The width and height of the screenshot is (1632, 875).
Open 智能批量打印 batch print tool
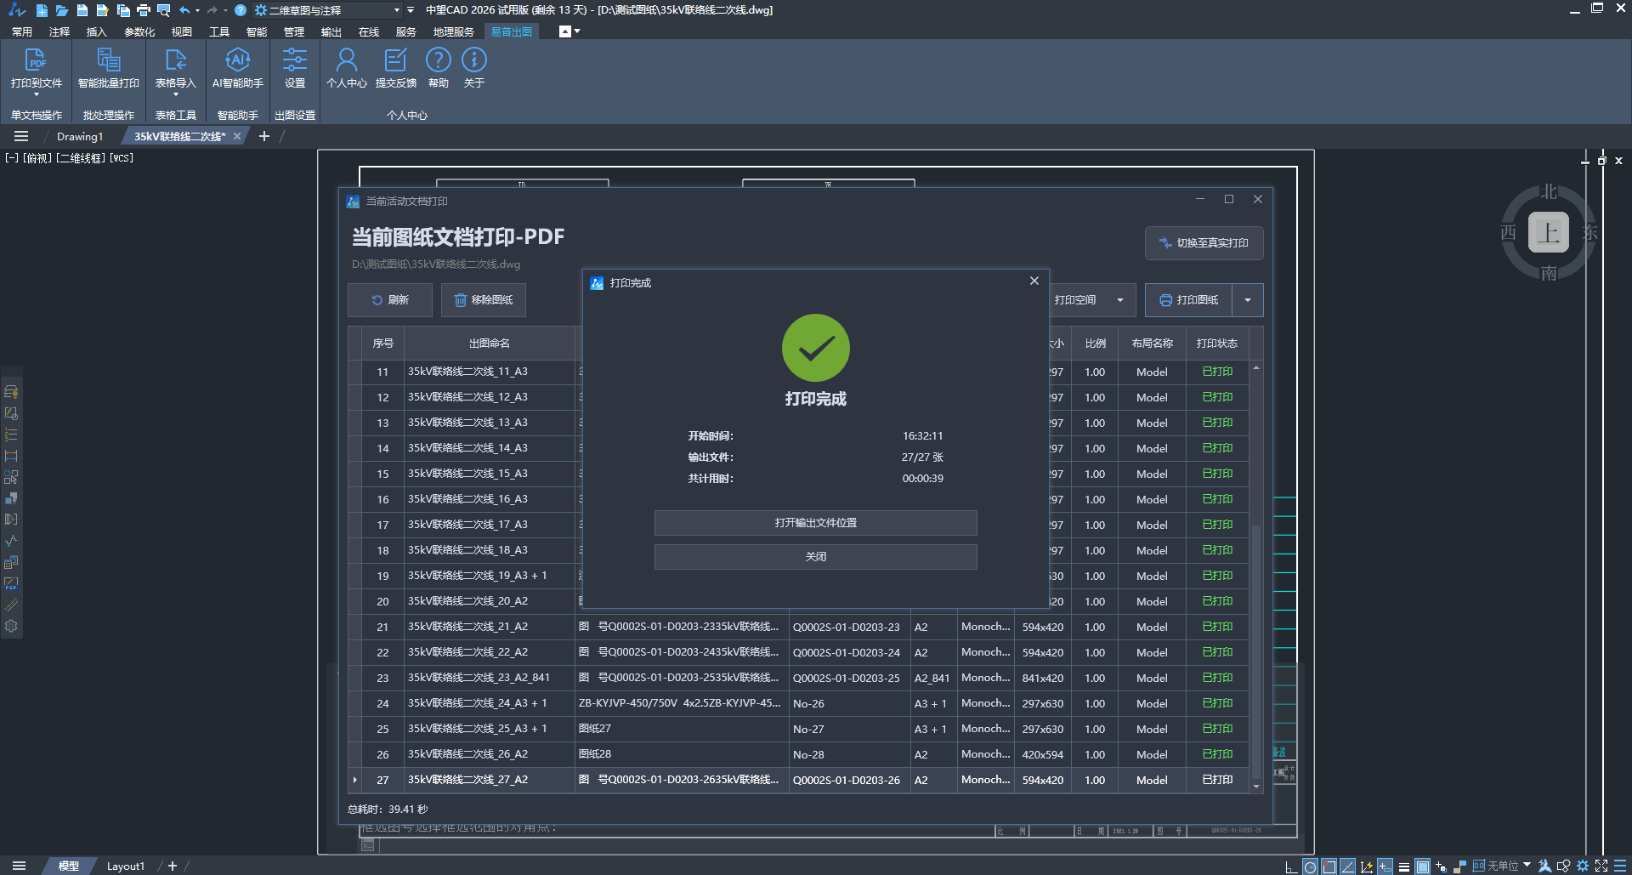point(108,61)
